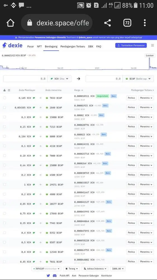The height and width of the screenshot is (280, 157).
Task: Click Periksa for the 12548 BCAP offer
Action: tap(131, 252)
